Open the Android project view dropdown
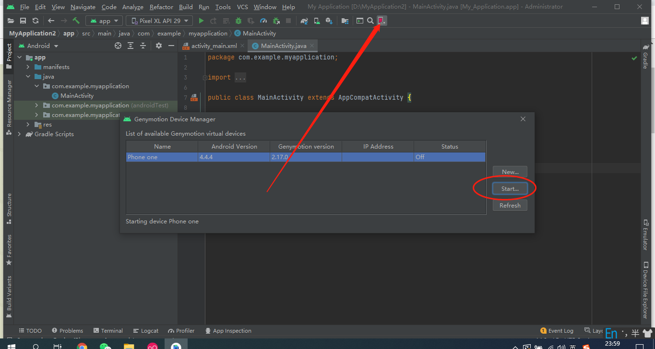Screen dimensions: 655x349 (x=38, y=46)
